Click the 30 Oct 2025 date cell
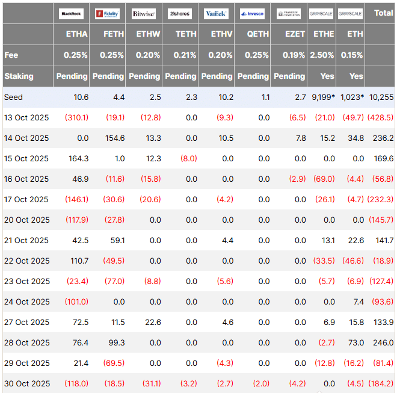Image resolution: width=397 pixels, height=393 pixels. click(x=27, y=383)
